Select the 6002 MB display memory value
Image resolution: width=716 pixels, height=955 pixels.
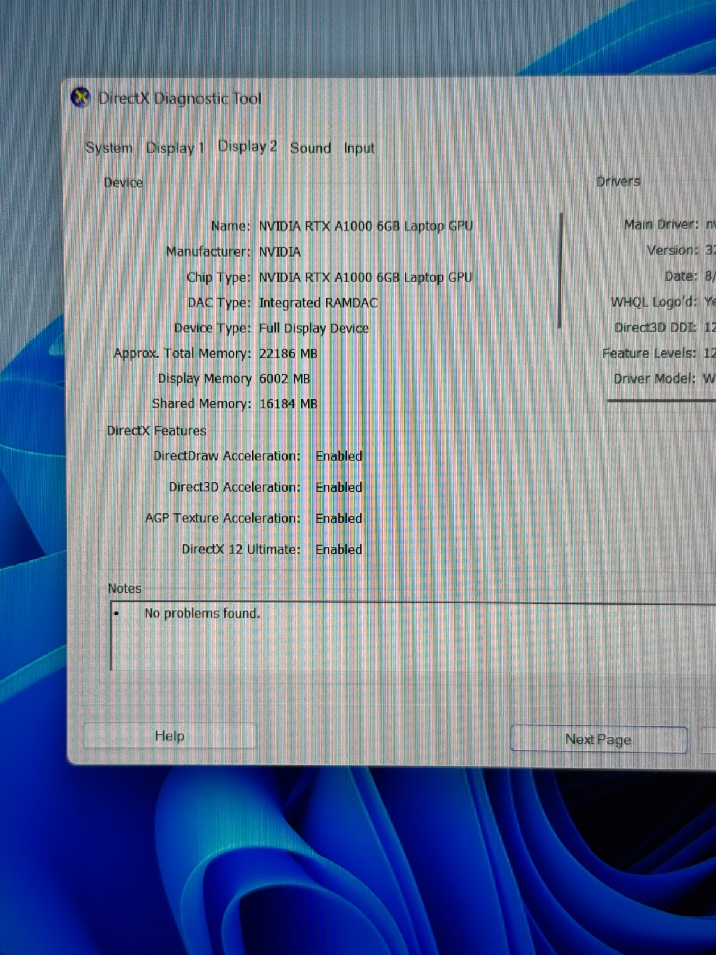click(285, 378)
